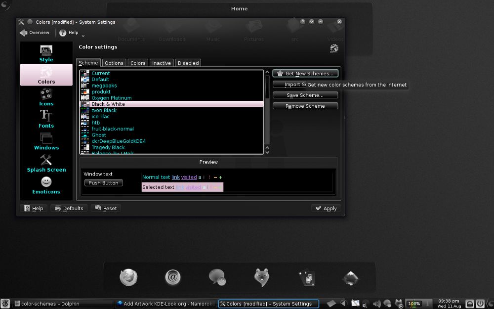
Task: Open the Fonts settings module
Action: click(x=46, y=119)
